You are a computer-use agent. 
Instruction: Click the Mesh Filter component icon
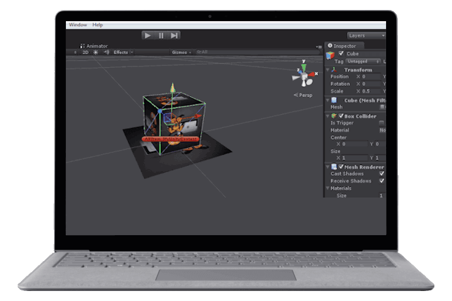point(334,101)
